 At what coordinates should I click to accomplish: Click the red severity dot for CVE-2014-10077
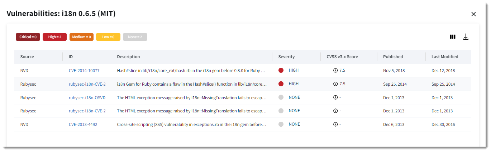[x=281, y=71]
